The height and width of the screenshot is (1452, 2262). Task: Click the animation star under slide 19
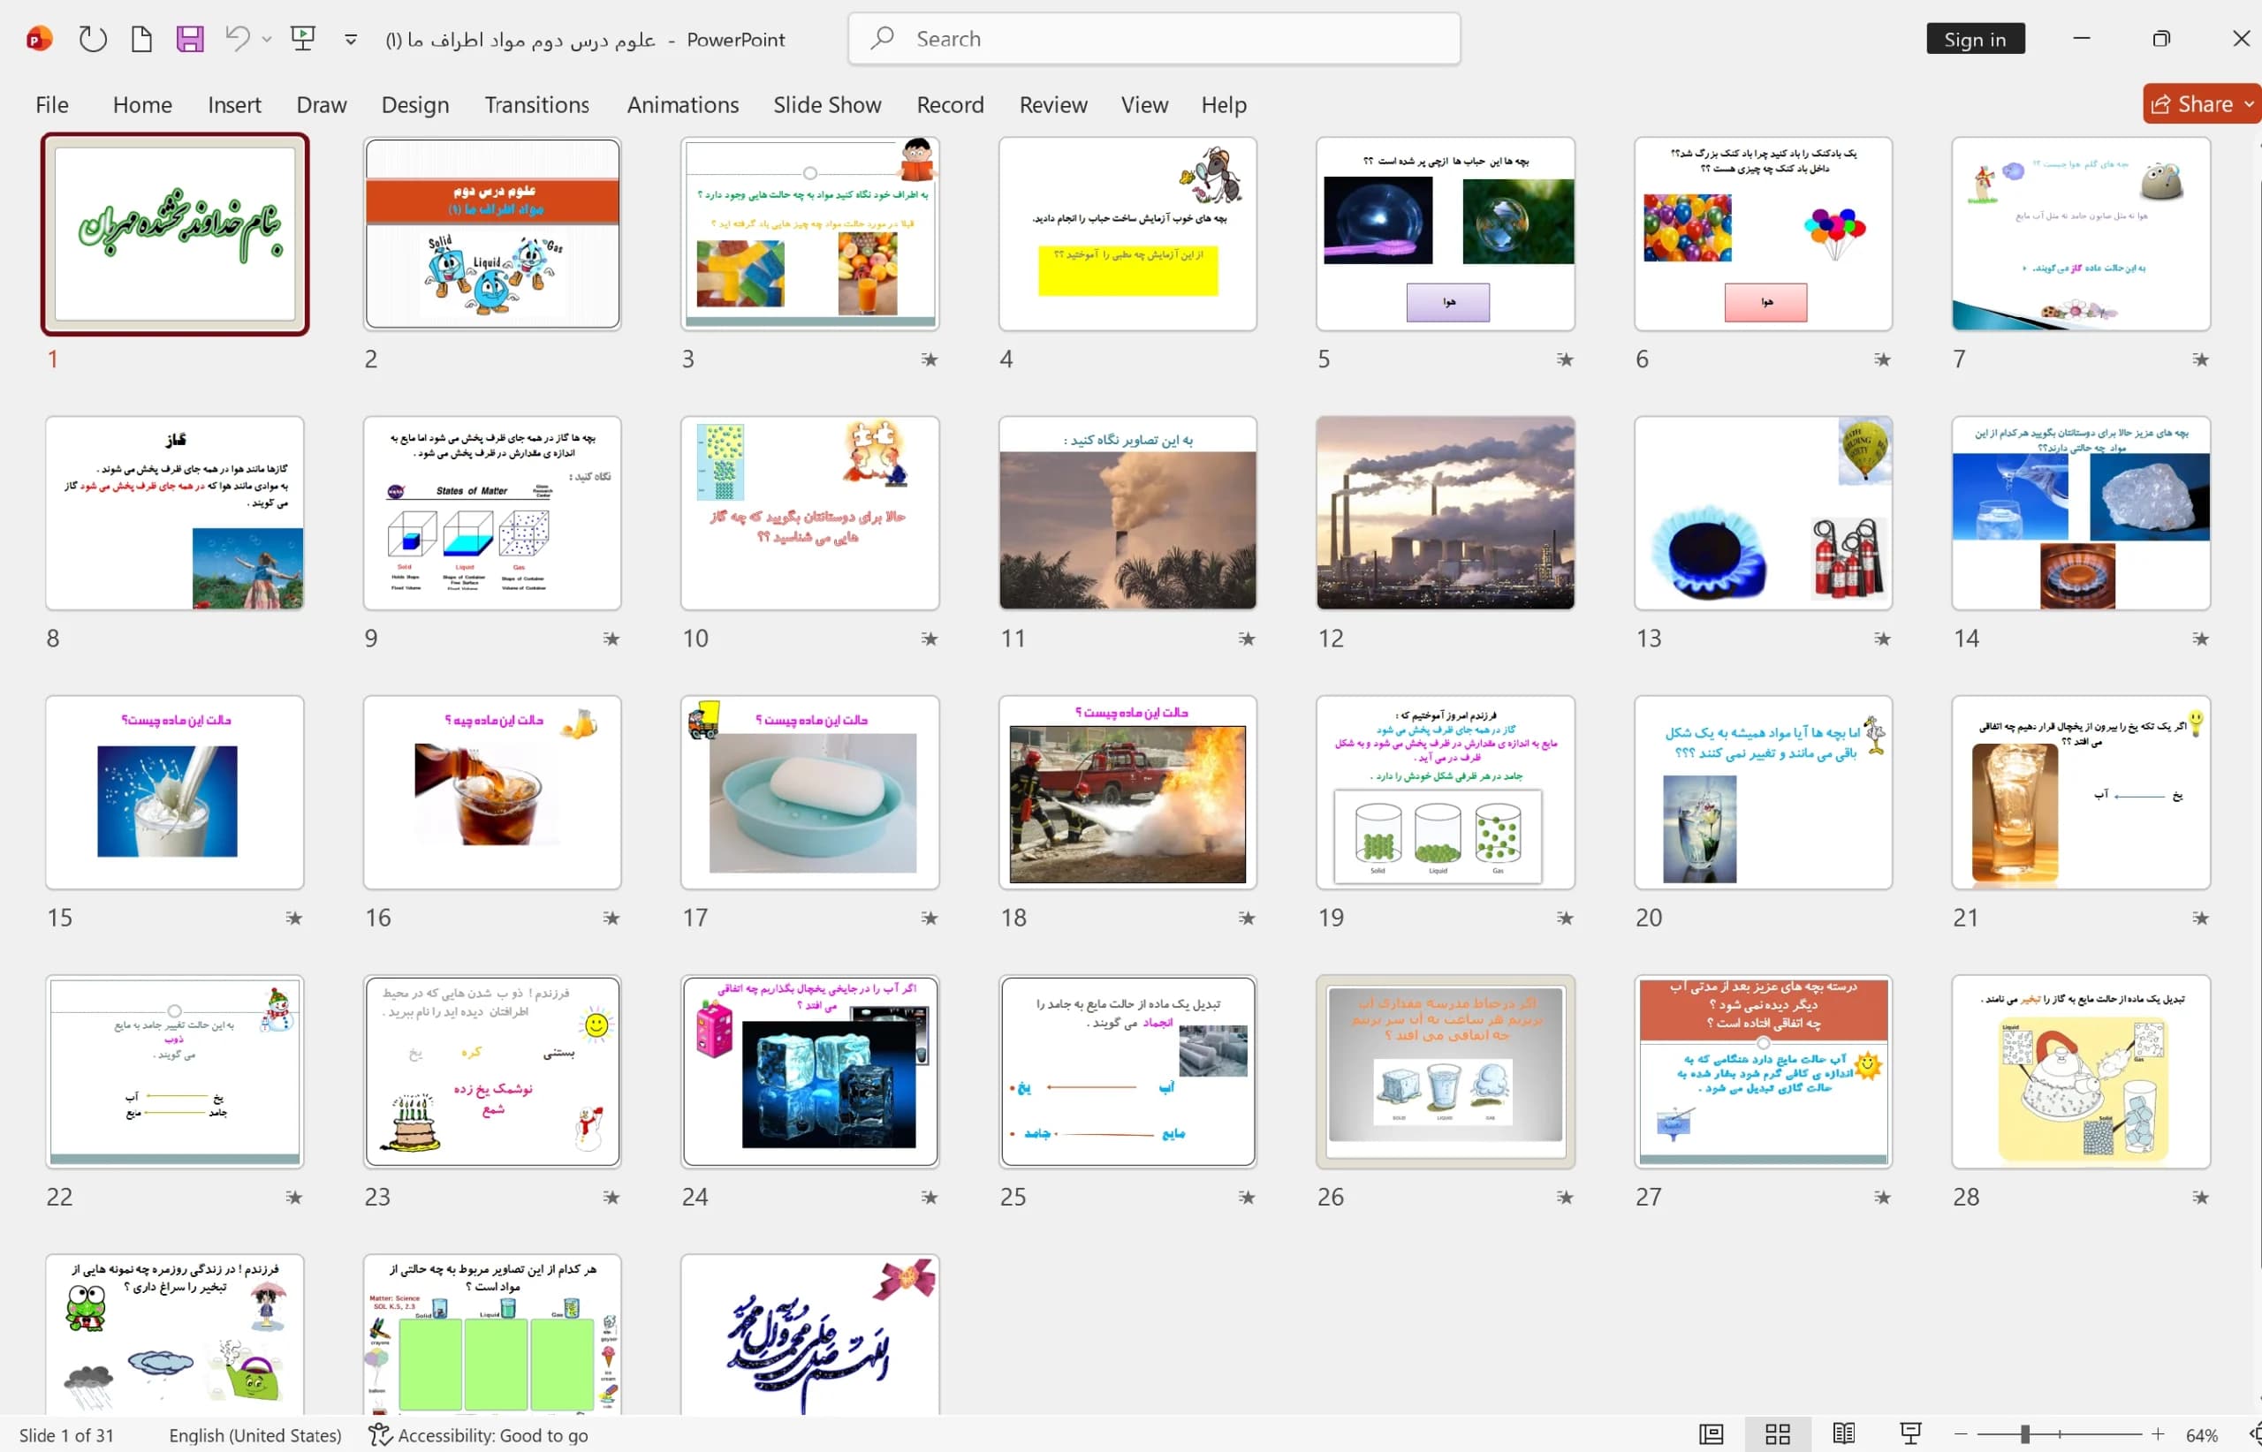pos(1565,918)
